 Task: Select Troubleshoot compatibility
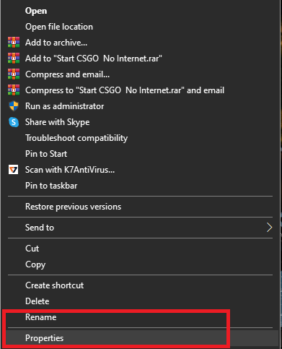pyautogui.click(x=76, y=138)
